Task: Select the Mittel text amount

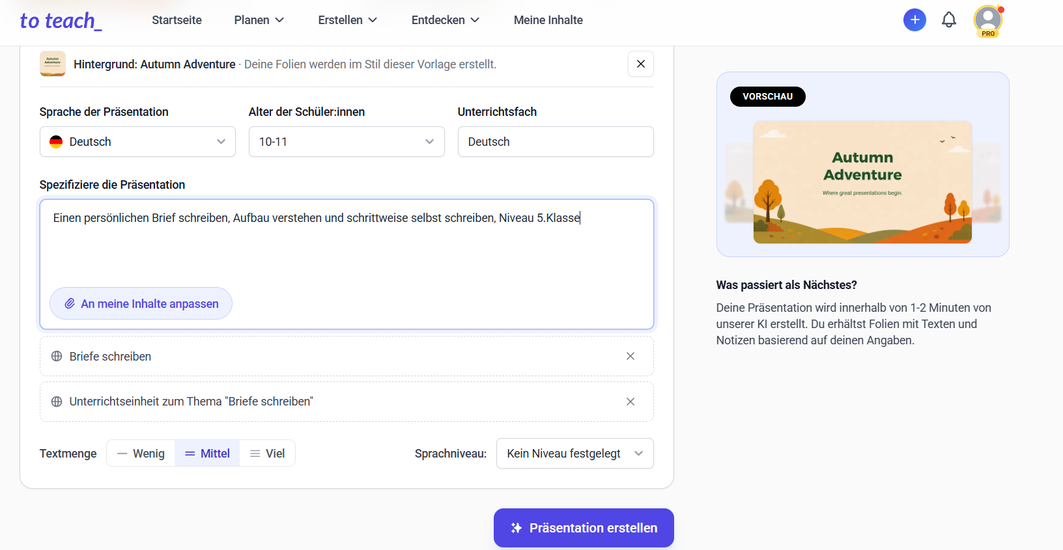Action: pyautogui.click(x=207, y=454)
